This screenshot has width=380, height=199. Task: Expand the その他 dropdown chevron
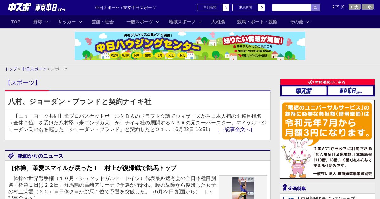click(308, 22)
